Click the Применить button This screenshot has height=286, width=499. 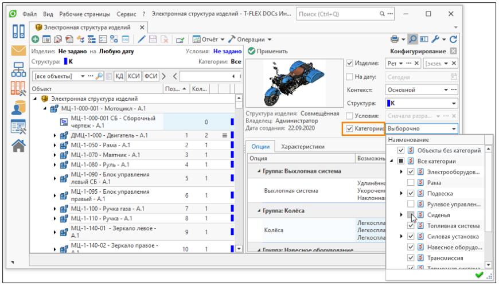click(x=268, y=51)
